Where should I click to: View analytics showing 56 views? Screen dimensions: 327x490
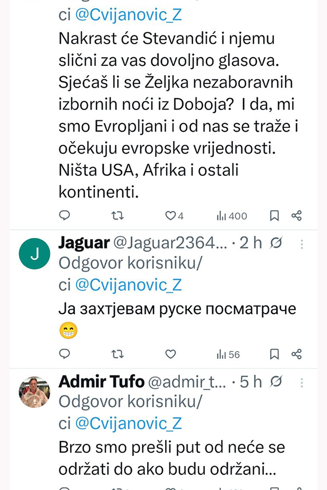click(x=228, y=354)
